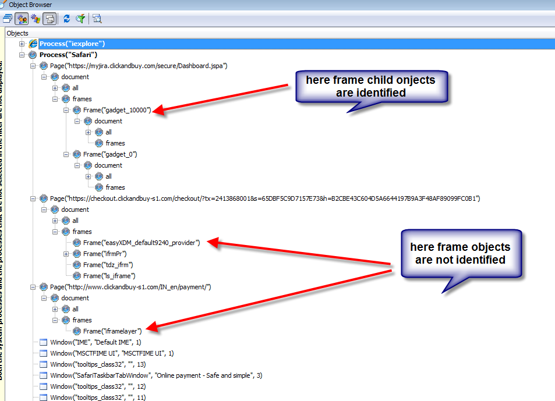555x401 pixels.
Task: Click the globe icon beside Frame("iframelayer")
Action: coord(76,331)
